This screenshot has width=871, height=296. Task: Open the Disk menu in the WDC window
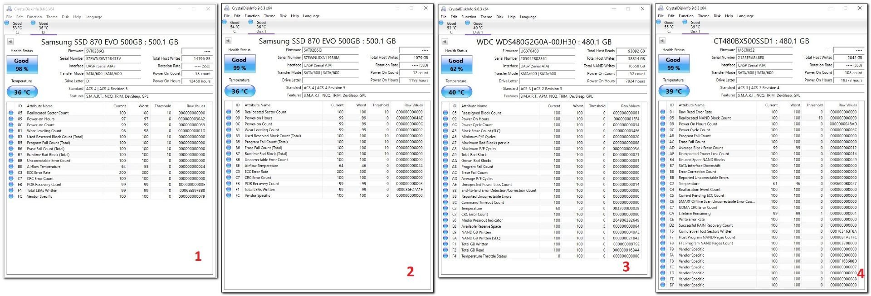click(499, 17)
